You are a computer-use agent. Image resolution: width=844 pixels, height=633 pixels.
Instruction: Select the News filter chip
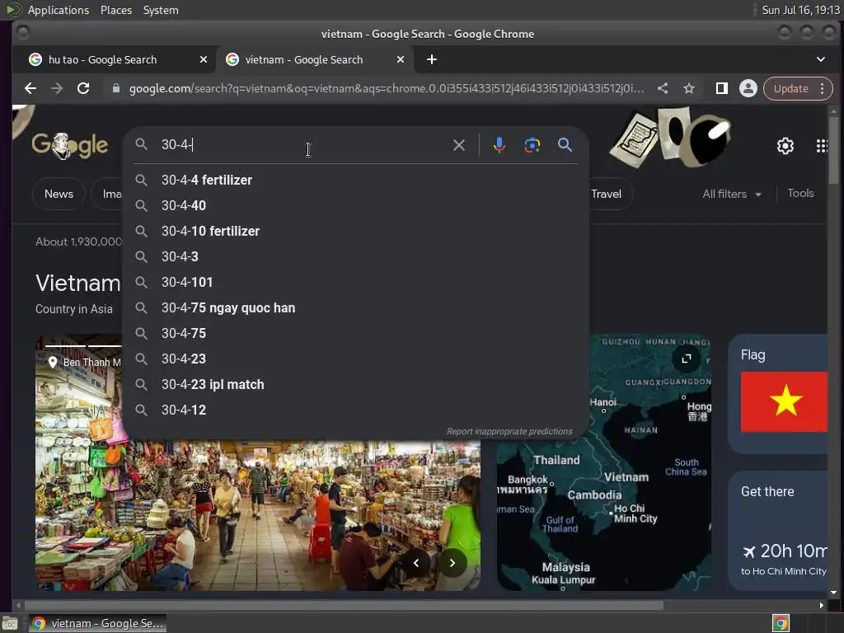59,194
